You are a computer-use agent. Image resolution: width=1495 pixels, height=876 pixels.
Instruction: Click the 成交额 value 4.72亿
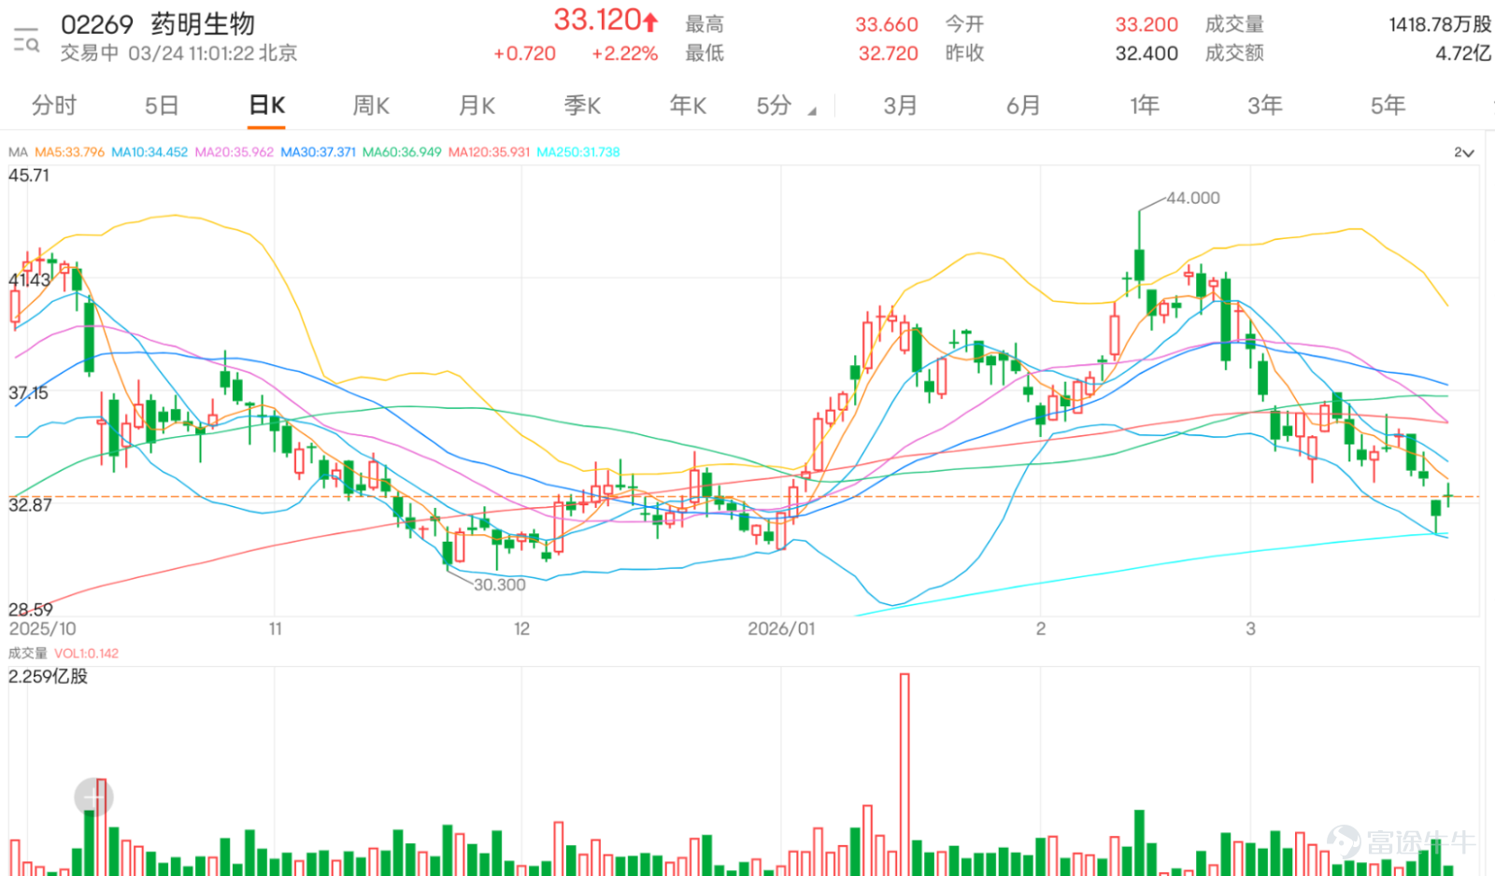click(1463, 53)
